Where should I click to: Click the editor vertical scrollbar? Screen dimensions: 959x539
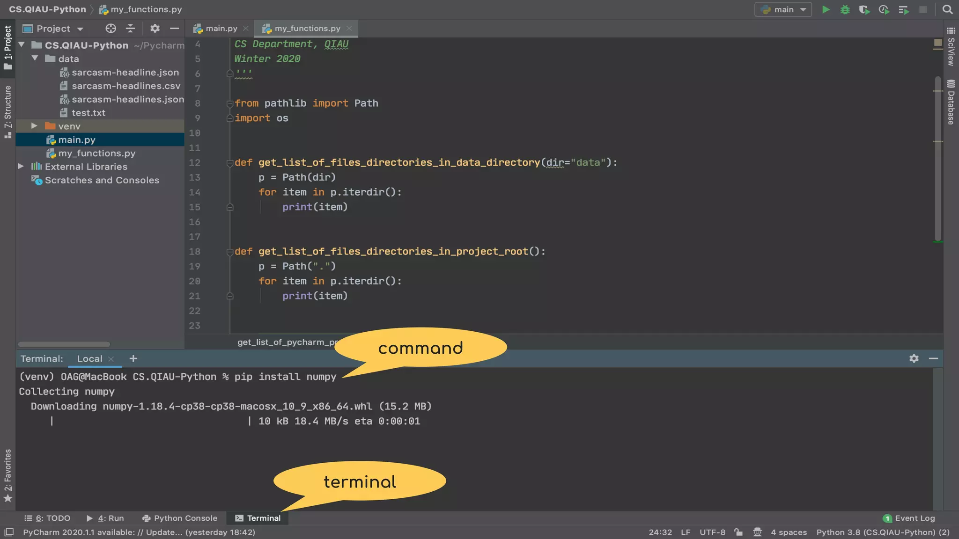click(938, 159)
